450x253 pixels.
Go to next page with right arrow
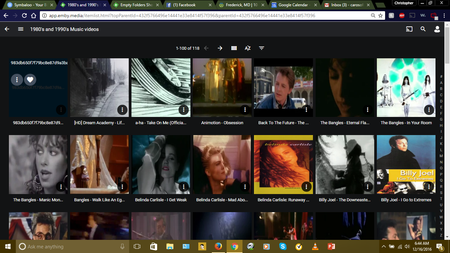tap(219, 48)
